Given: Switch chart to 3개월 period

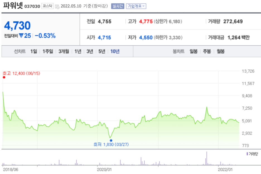Looking at the screenshot, I should pos(64,51).
